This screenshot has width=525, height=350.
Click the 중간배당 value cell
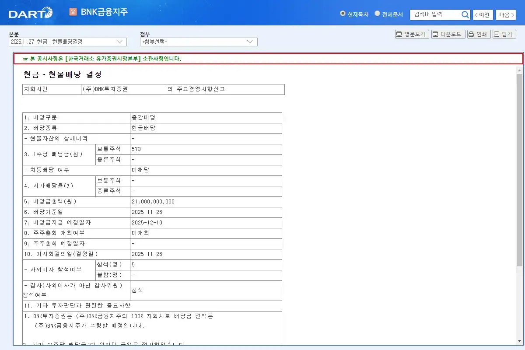point(206,118)
